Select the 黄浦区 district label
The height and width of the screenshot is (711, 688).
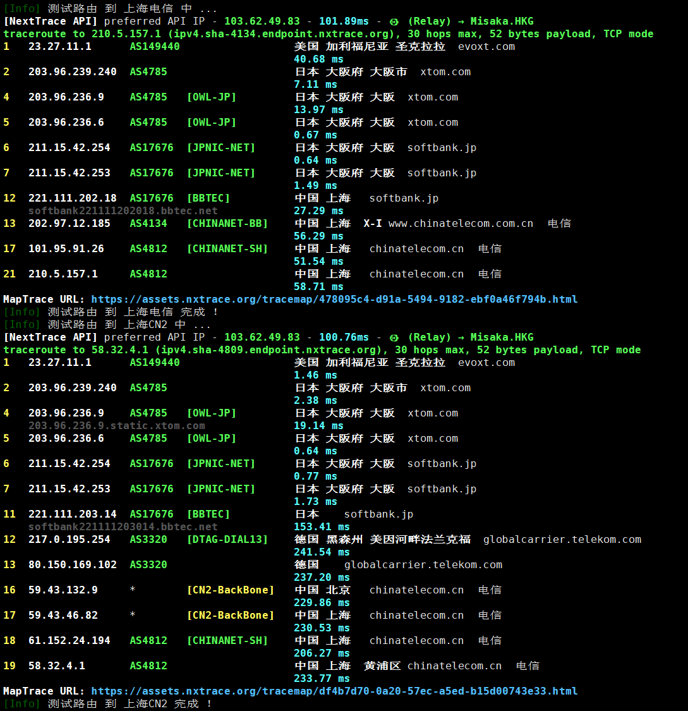[x=382, y=666]
